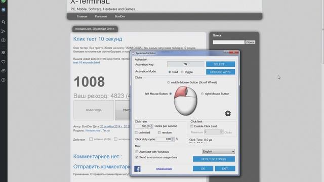Open Полезное in the site navigation bar
The height and width of the screenshot is (182, 324).
101,16
